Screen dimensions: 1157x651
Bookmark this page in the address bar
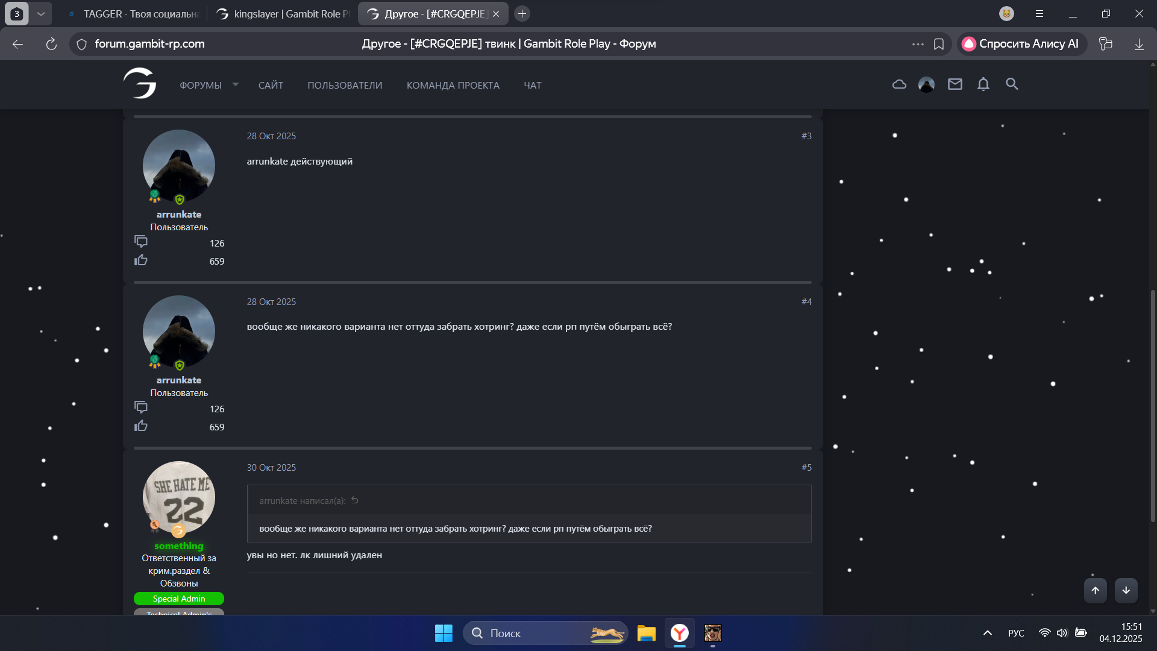(x=938, y=44)
